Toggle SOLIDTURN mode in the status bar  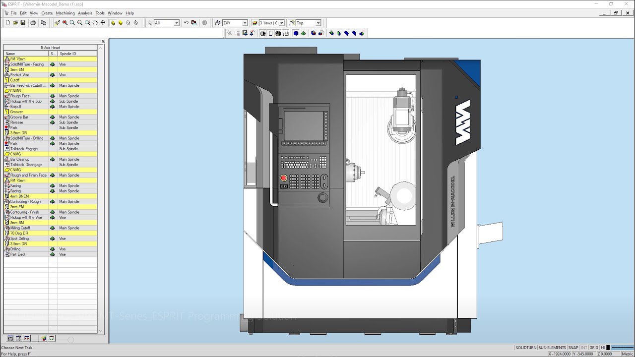[x=526, y=348]
